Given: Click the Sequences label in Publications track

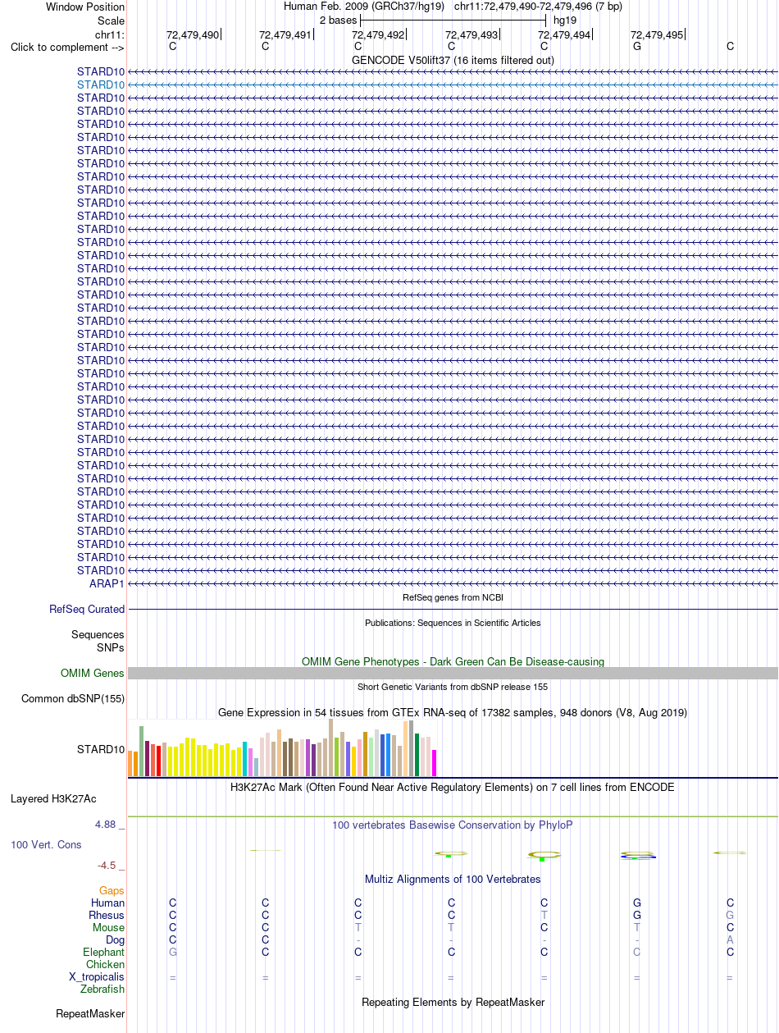Looking at the screenshot, I should (98, 635).
